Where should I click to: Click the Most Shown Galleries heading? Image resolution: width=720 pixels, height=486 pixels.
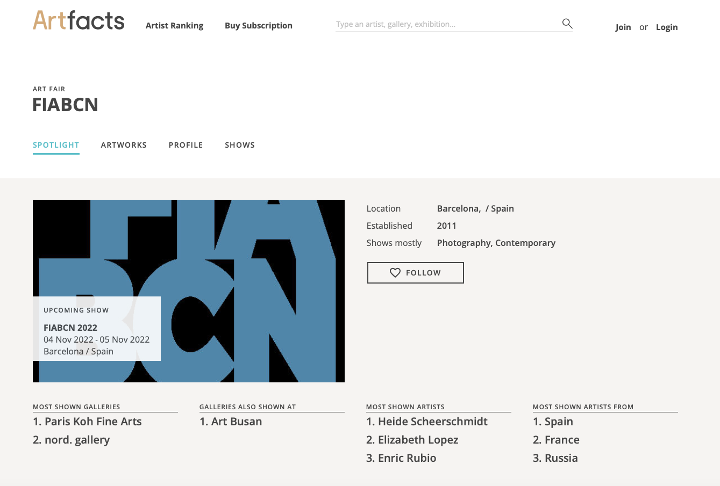[76, 407]
